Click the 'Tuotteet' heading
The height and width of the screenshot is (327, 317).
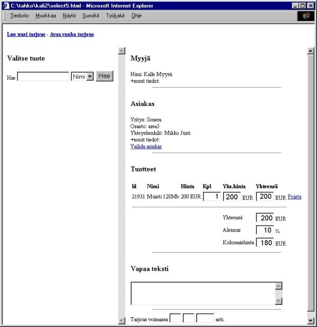(143, 169)
